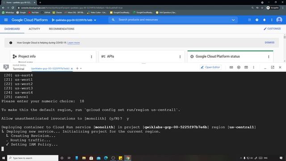Open the Google Cloud navigation hamburger menu
The height and width of the screenshot is (161, 286).
coord(6,20)
